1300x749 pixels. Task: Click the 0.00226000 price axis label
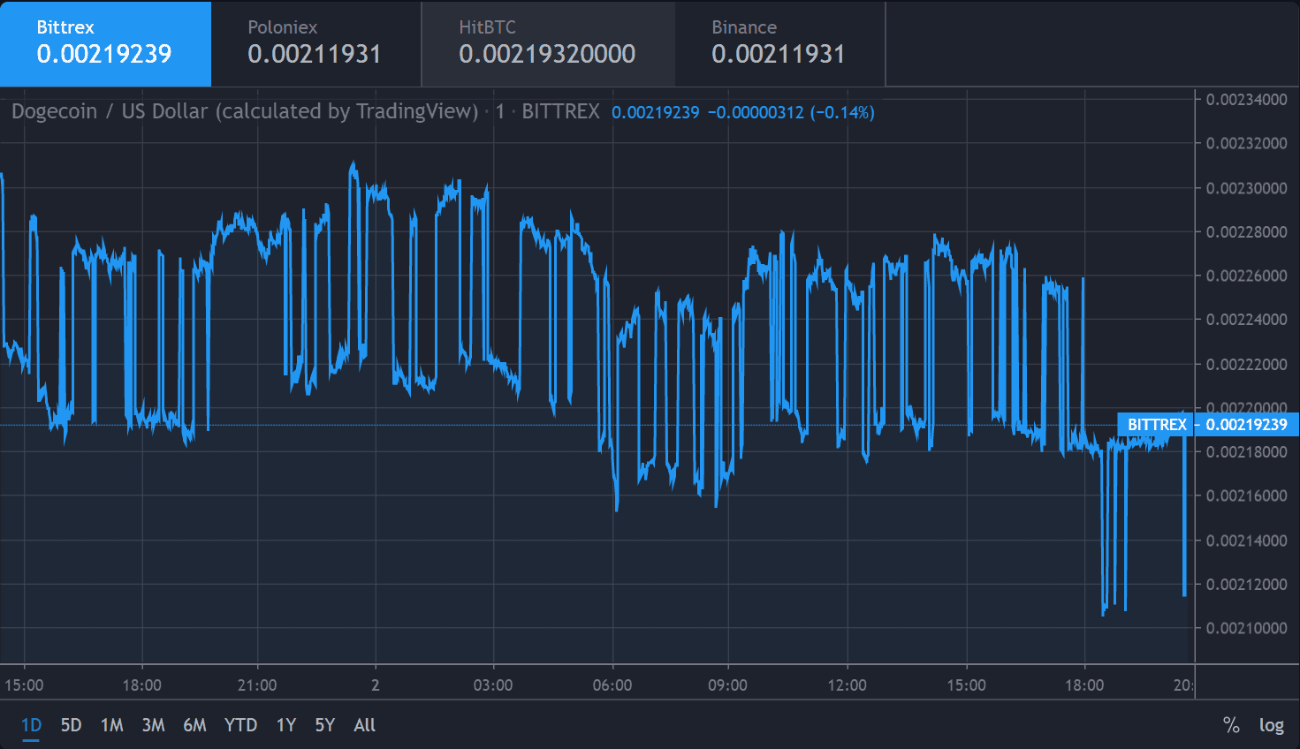1247,276
